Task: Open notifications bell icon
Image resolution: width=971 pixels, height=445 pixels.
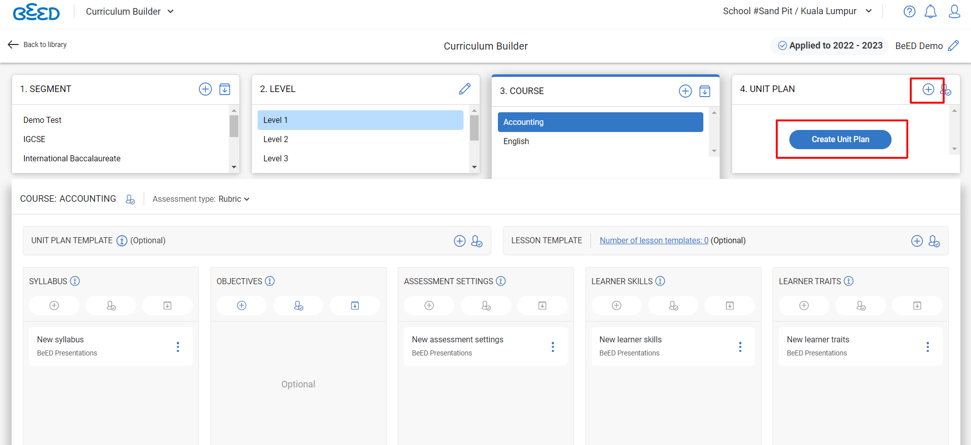Action: 931,11
